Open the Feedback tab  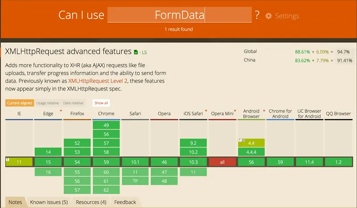click(125, 202)
